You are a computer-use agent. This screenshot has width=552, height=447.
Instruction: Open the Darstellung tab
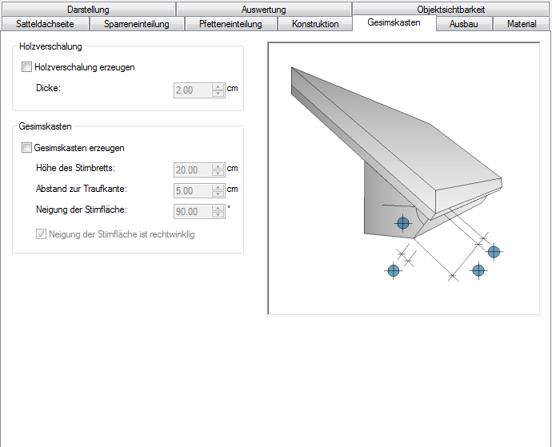point(88,9)
